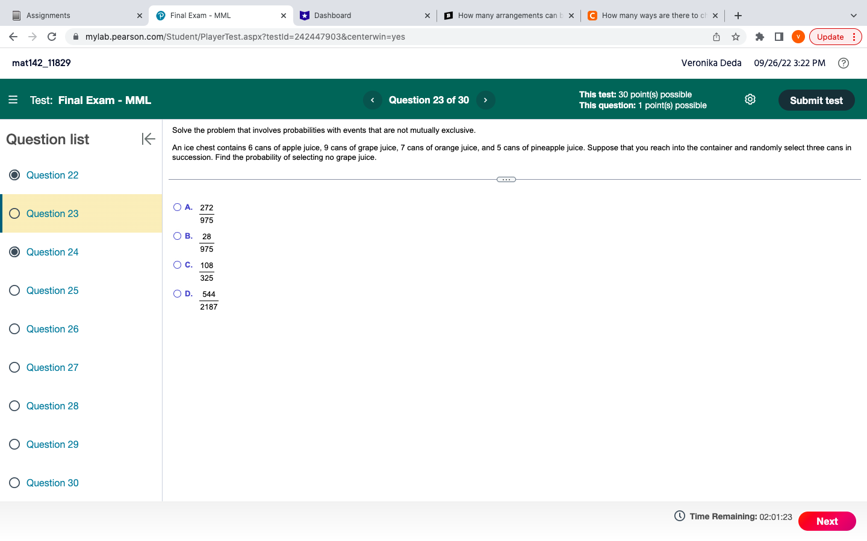Expand the ellipsis divider under the question
The height and width of the screenshot is (541, 867).
click(x=506, y=179)
